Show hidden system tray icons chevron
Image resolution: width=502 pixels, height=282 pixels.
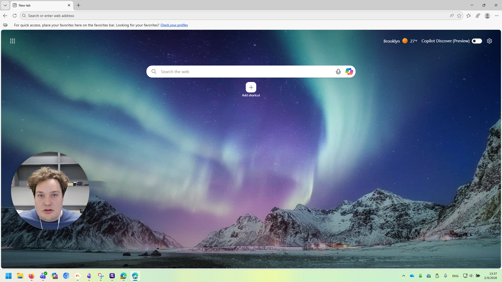click(x=404, y=276)
